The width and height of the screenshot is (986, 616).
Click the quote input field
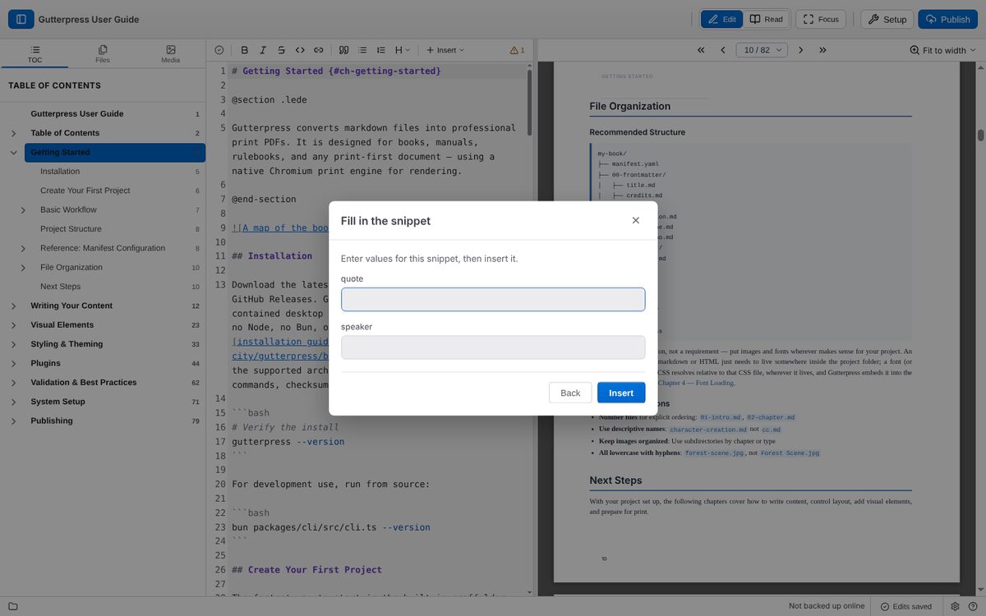tap(493, 299)
